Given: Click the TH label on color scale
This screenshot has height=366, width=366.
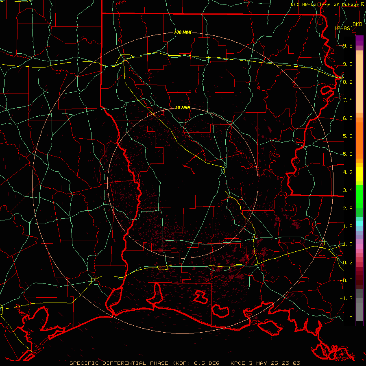Looking at the screenshot, I should [x=349, y=317].
